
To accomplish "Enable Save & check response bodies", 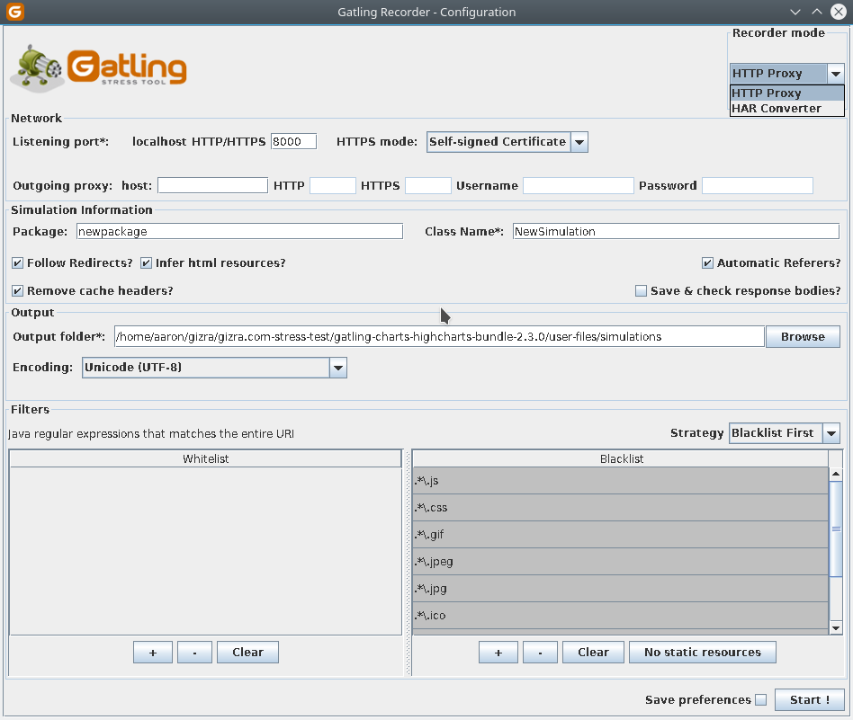I will [x=642, y=290].
